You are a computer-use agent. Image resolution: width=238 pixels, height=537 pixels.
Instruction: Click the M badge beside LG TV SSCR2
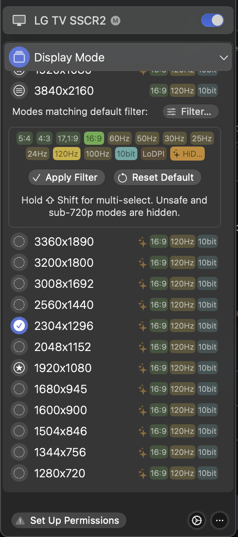(115, 20)
